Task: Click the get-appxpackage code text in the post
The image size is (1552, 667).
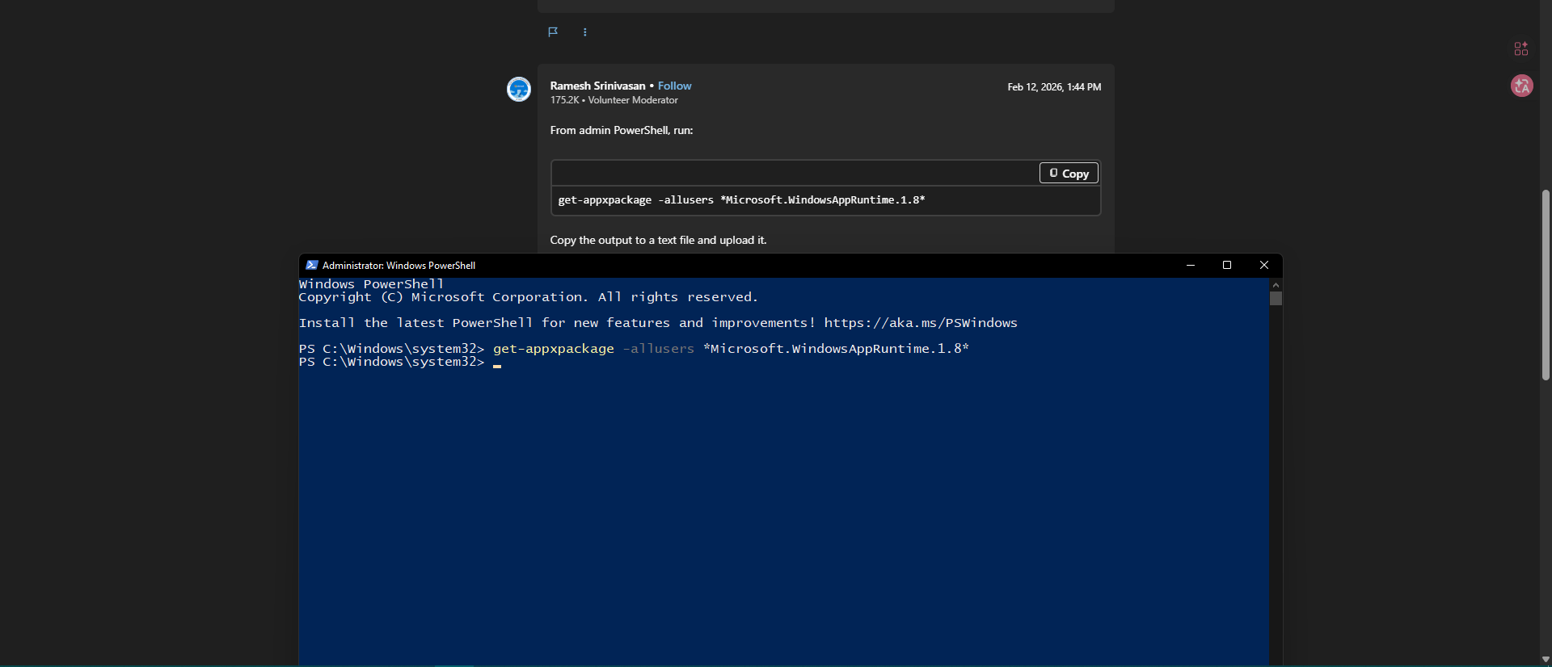Action: (x=741, y=200)
